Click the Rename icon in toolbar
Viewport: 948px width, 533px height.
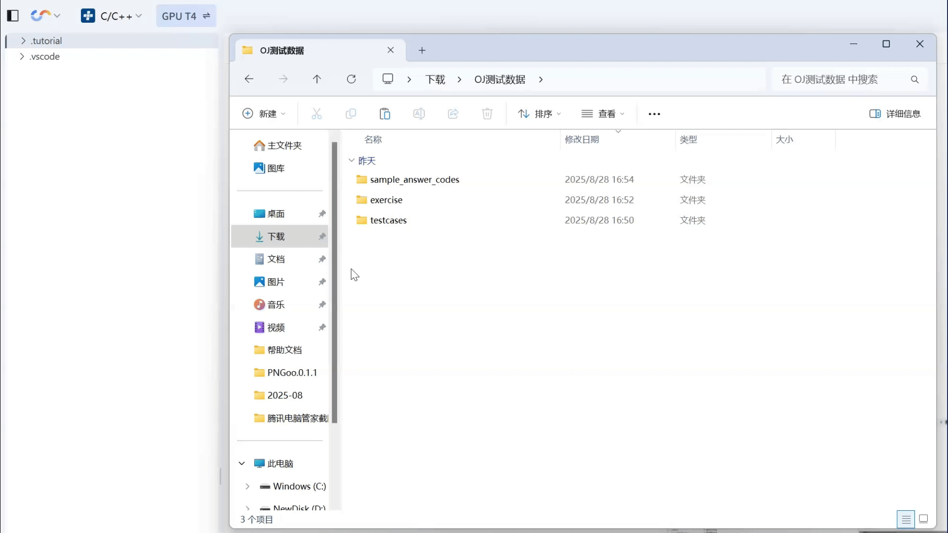coord(419,114)
